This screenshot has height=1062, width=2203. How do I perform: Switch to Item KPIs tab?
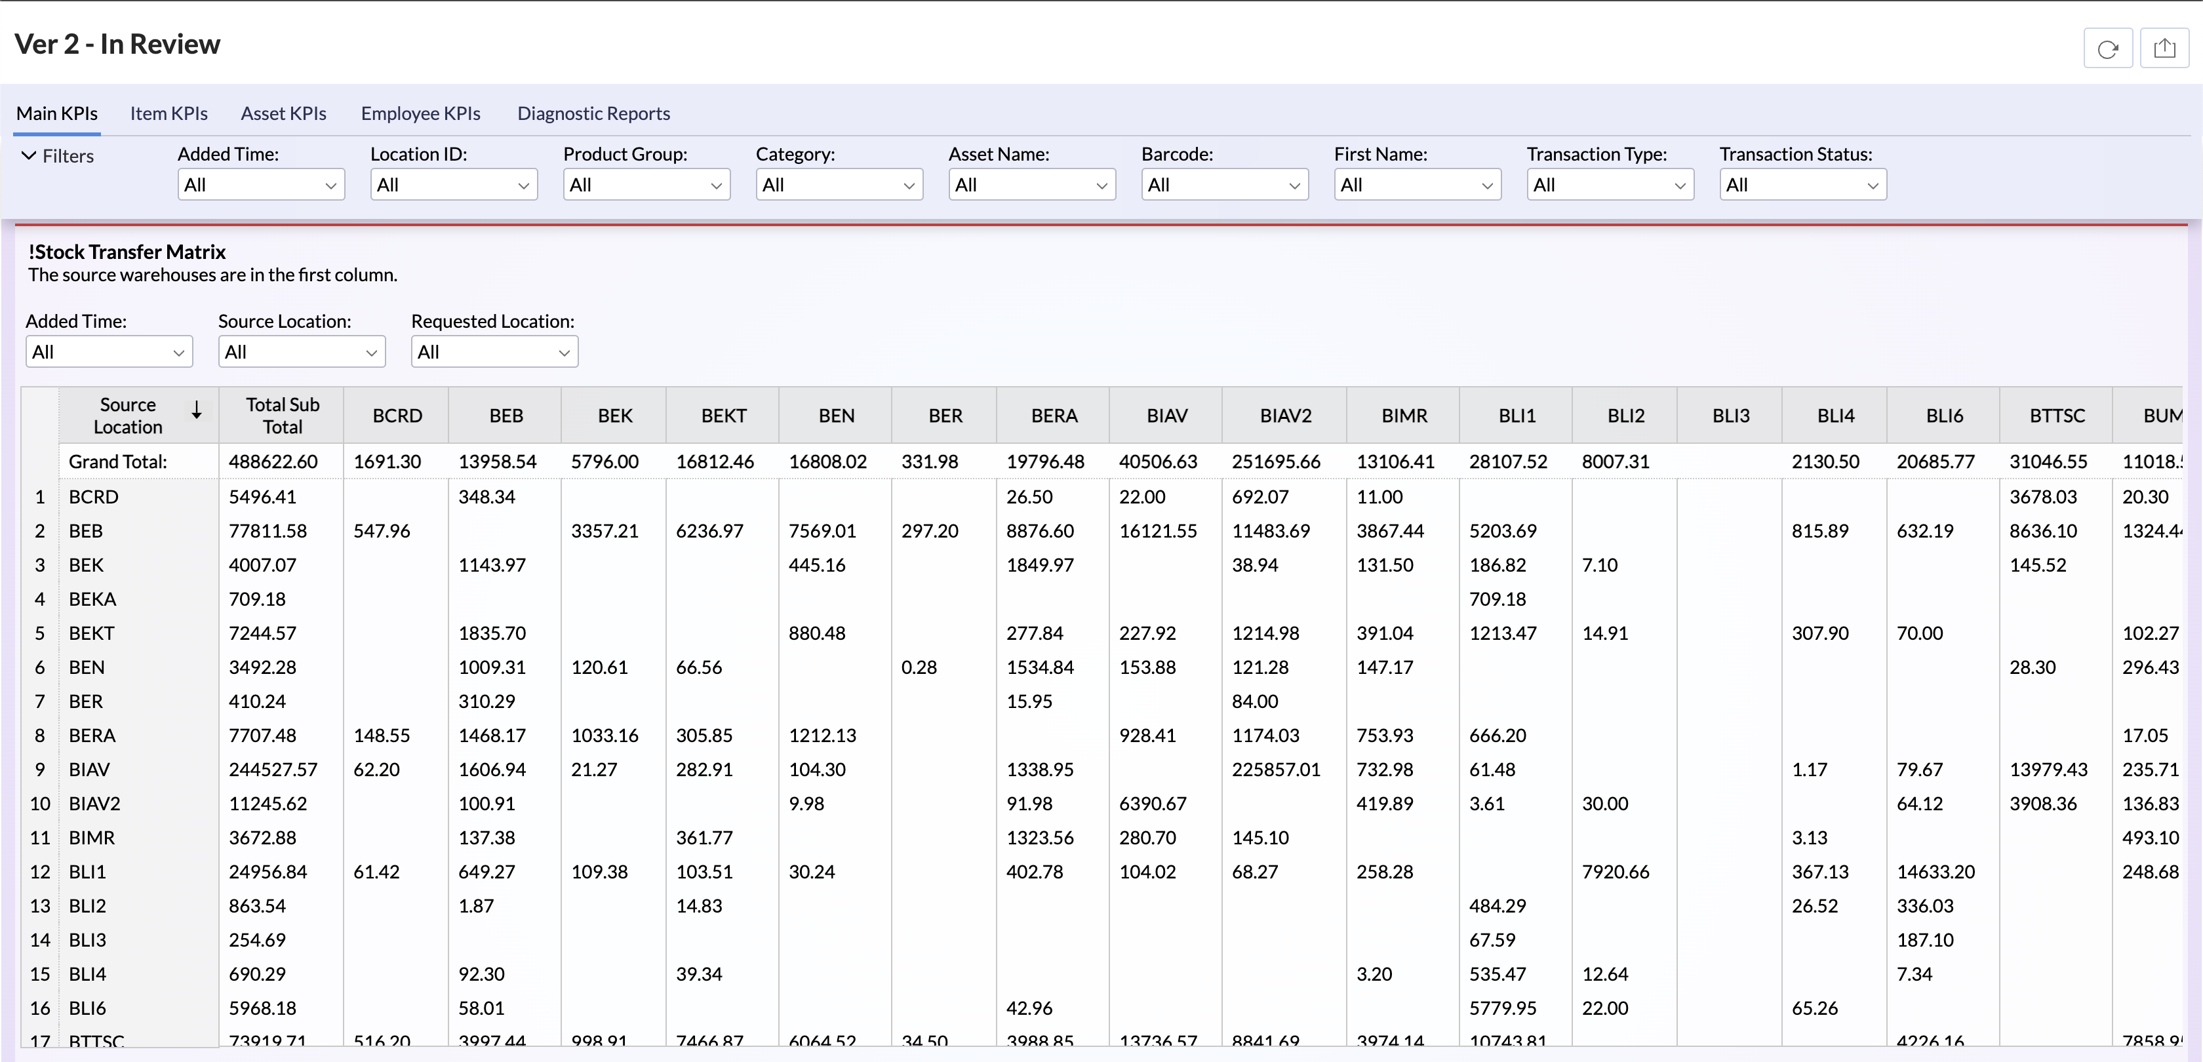169,113
